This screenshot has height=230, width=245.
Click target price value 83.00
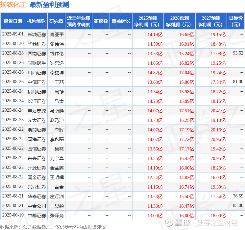tap(238, 205)
